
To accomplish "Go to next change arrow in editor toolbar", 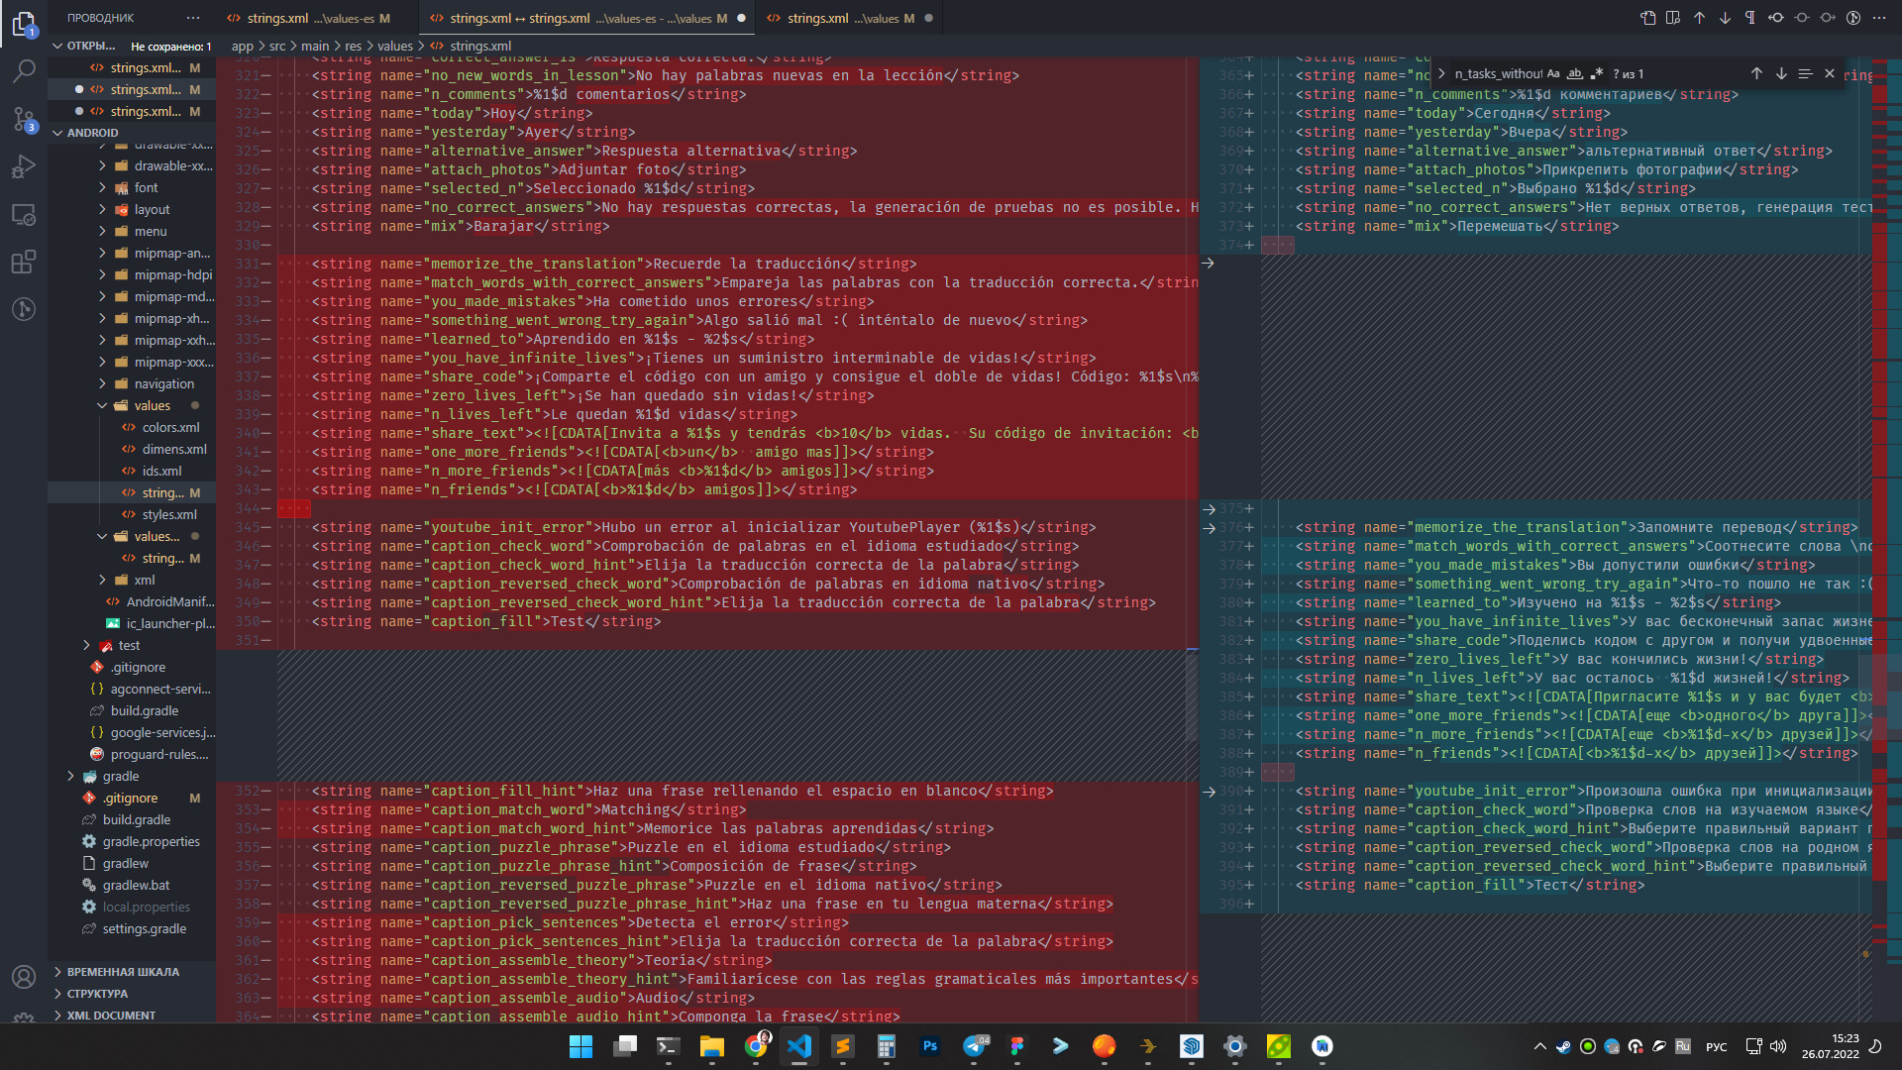I will tap(1725, 18).
